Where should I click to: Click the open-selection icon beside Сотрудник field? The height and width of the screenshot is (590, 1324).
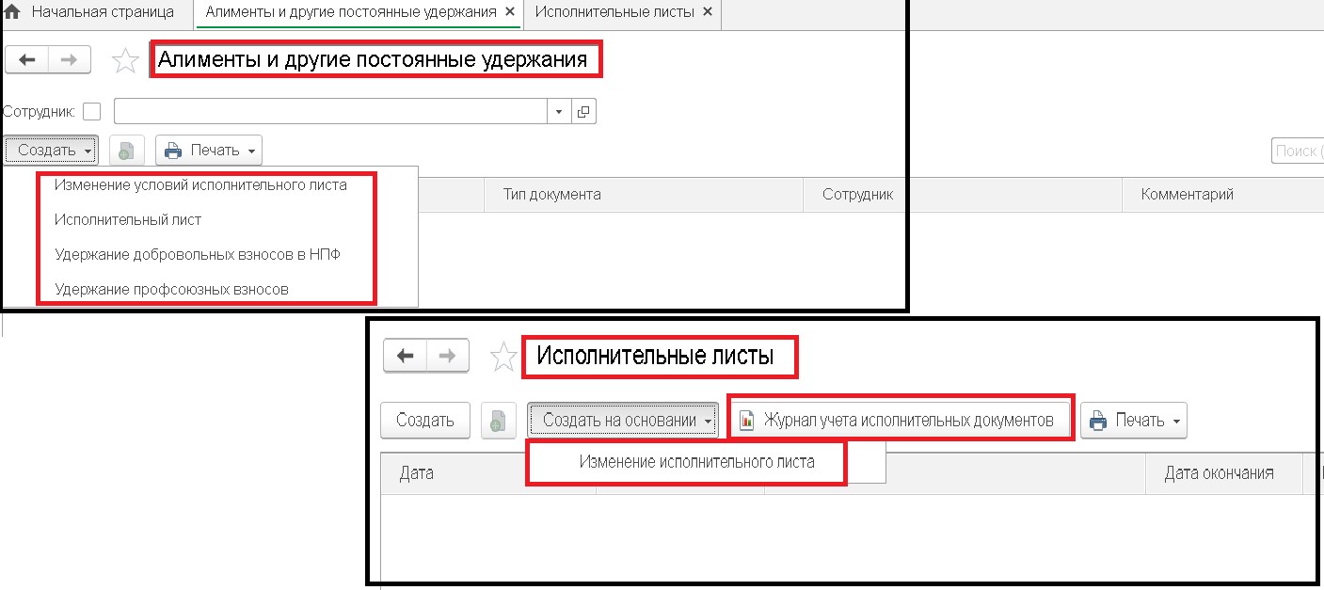coord(583,111)
